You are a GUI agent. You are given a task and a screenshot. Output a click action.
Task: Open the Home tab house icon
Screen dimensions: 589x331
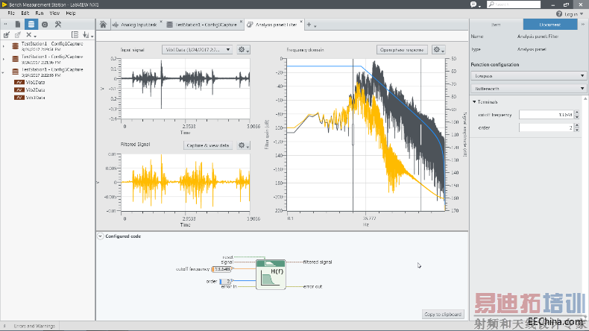(x=103, y=25)
